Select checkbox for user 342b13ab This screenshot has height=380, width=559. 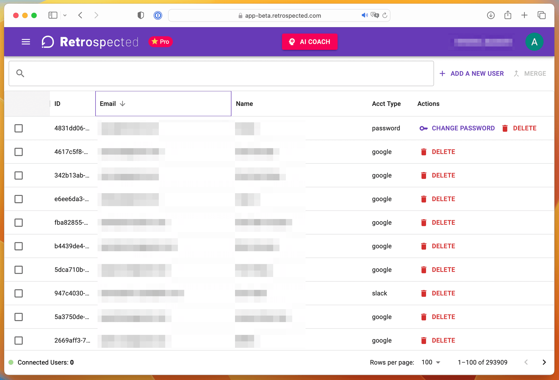[19, 175]
